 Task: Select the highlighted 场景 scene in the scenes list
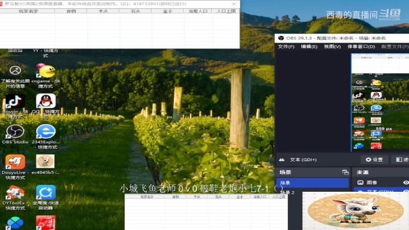point(312,183)
